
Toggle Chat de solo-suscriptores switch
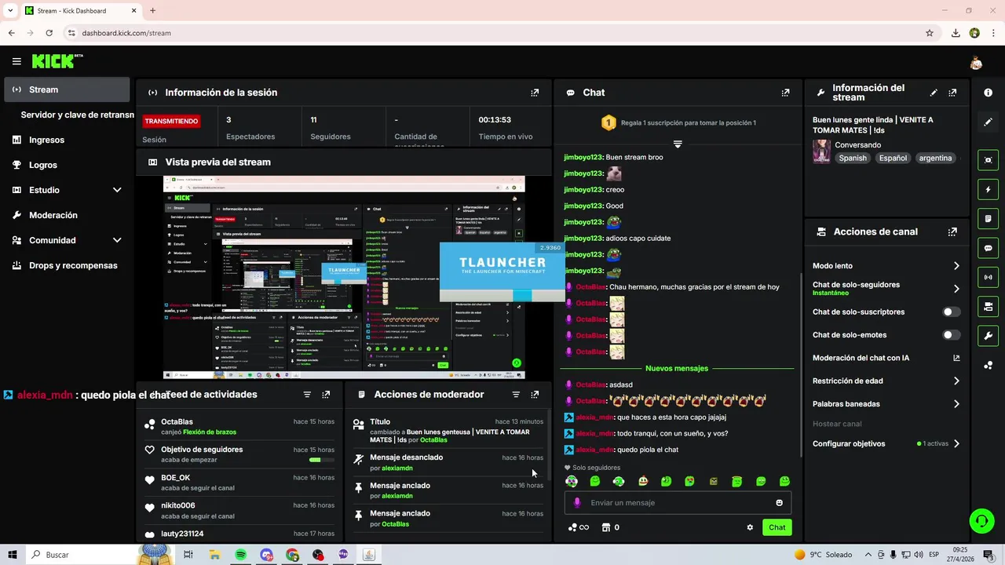pyautogui.click(x=951, y=312)
